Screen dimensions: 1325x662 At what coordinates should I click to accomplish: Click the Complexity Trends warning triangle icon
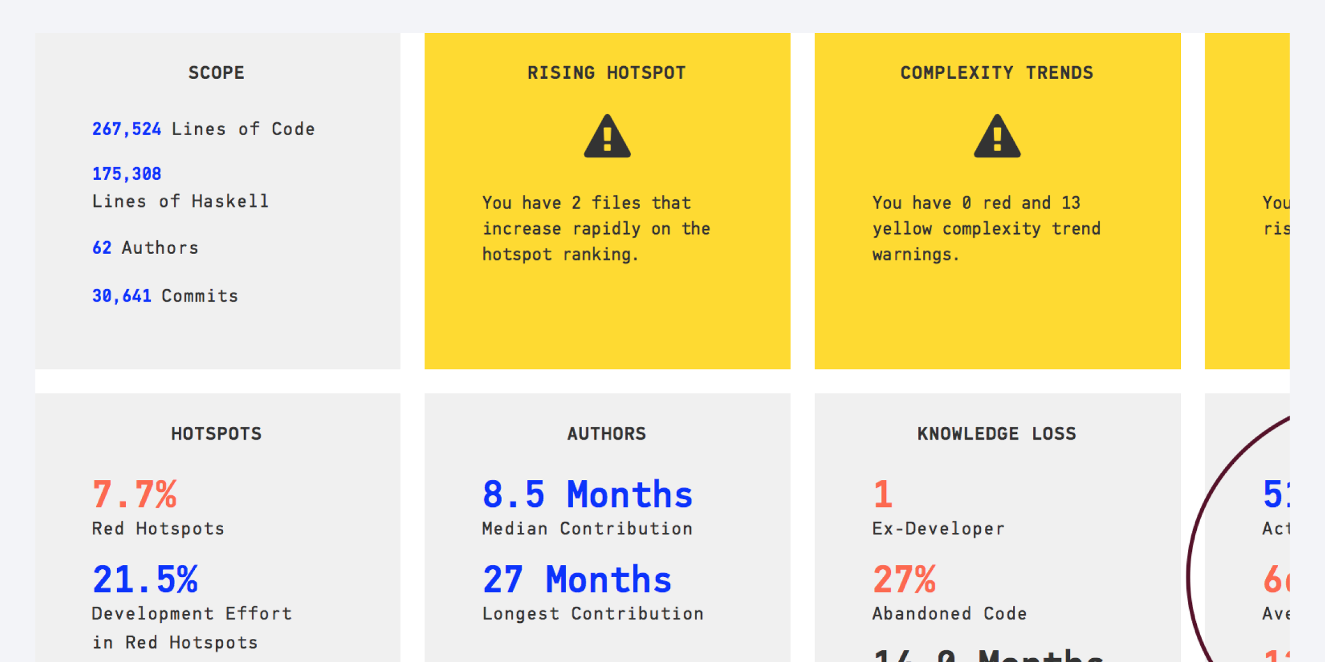(x=997, y=136)
